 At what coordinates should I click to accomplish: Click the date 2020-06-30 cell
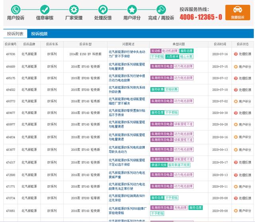tap(220, 113)
